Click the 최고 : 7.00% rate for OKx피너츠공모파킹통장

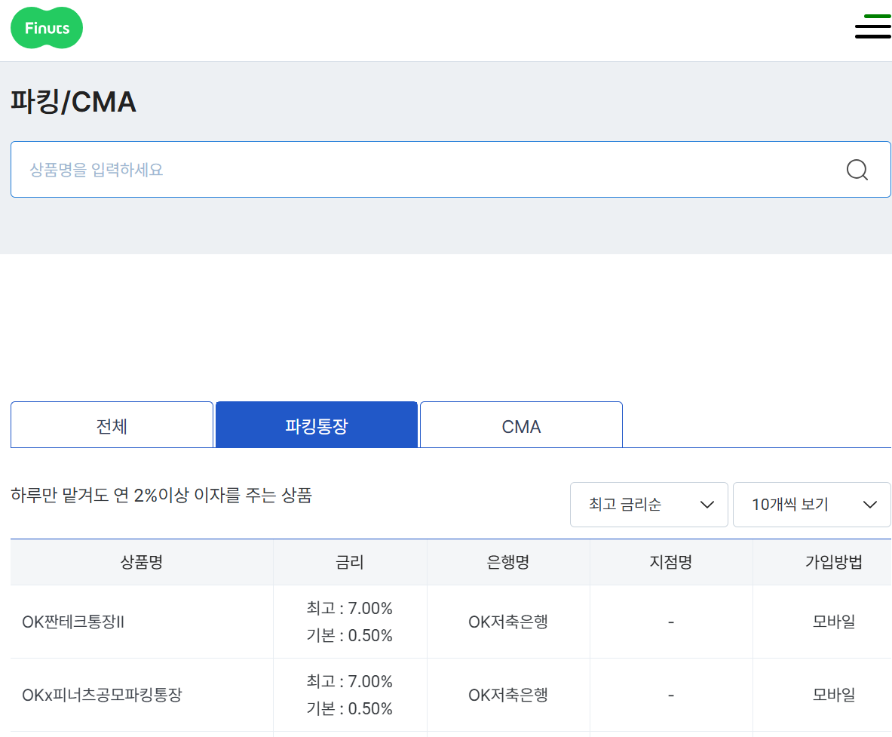point(349,681)
